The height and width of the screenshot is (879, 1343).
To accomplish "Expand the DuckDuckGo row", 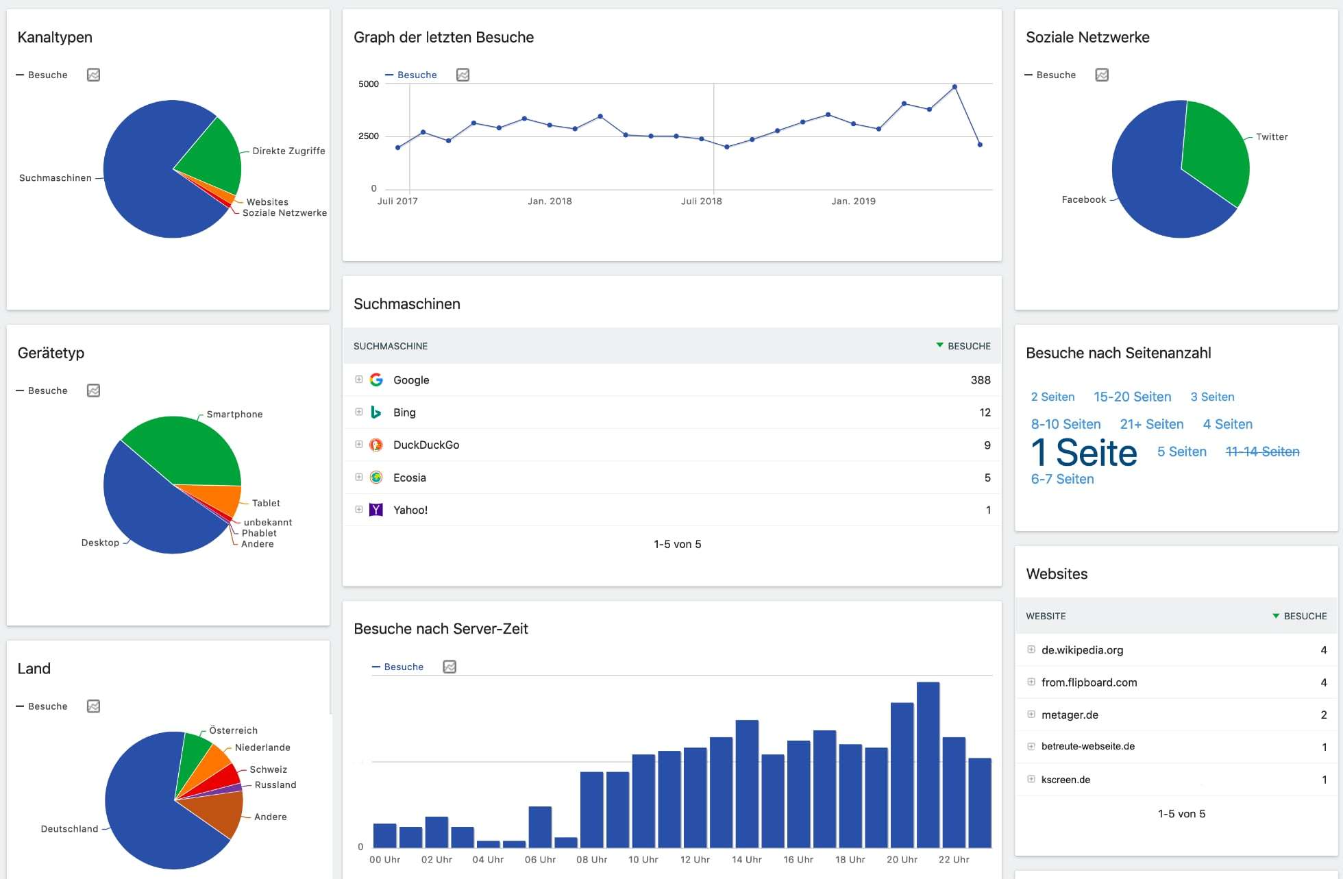I will (359, 445).
